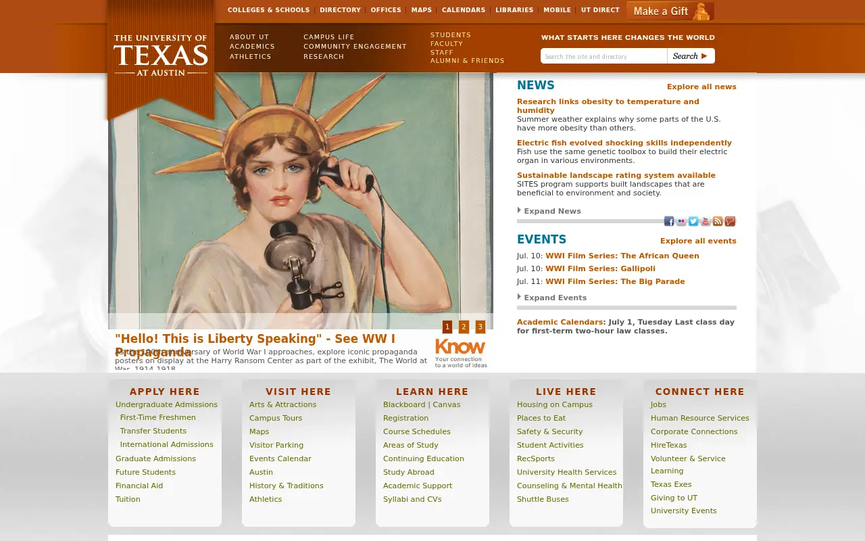This screenshot has height=541, width=865.
Task: Click Explore all events
Action: point(698,241)
